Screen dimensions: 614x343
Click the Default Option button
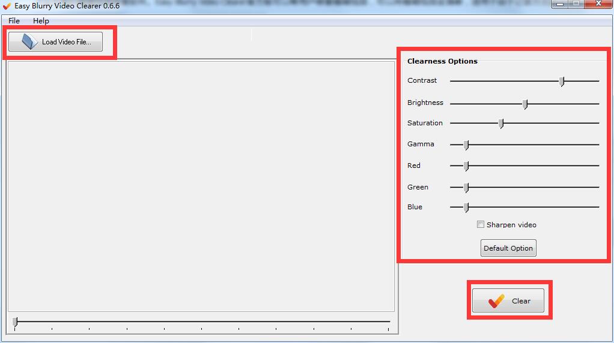click(x=508, y=248)
